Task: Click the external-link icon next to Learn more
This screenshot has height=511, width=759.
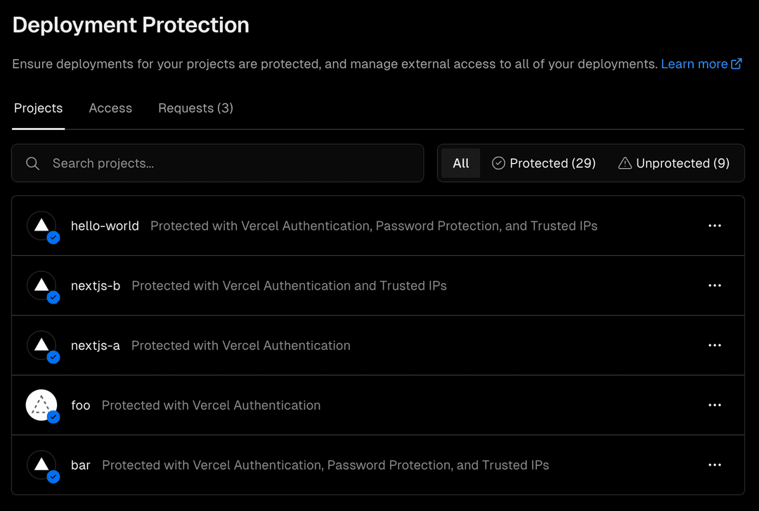Action: click(x=737, y=63)
